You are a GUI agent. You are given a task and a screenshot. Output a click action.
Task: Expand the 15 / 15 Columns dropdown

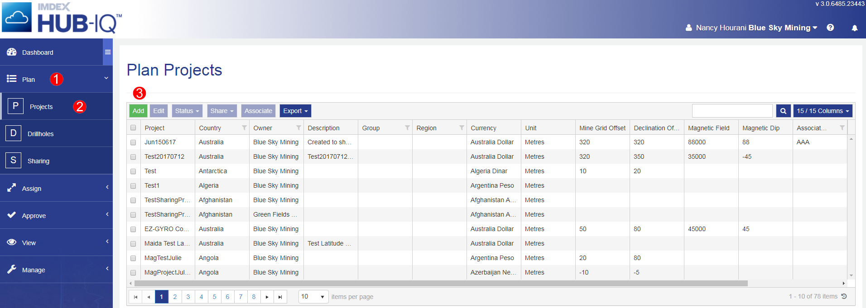click(x=823, y=111)
